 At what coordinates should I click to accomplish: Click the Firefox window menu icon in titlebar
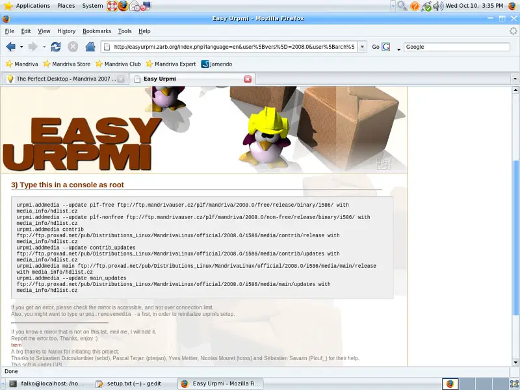pyautogui.click(x=6, y=19)
